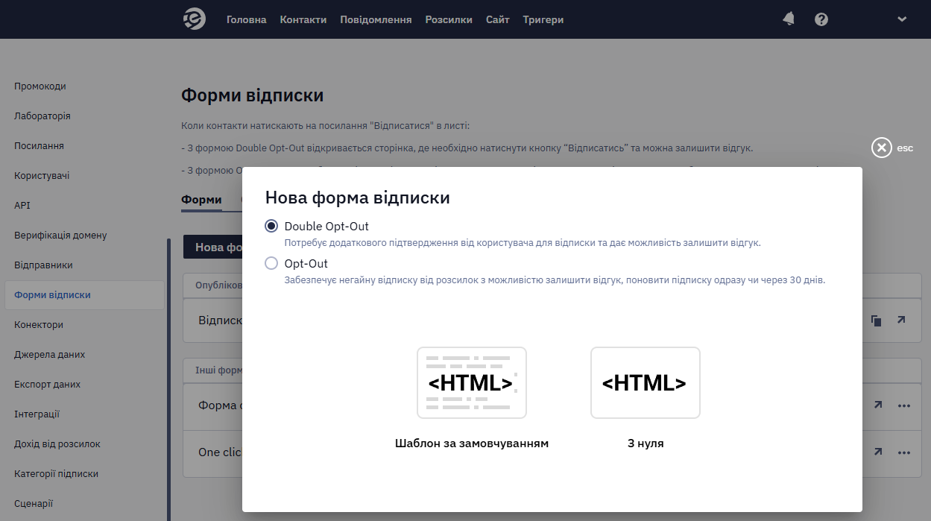This screenshot has height=521, width=931.
Task: Click the "З нуля" label
Action: pos(646,443)
